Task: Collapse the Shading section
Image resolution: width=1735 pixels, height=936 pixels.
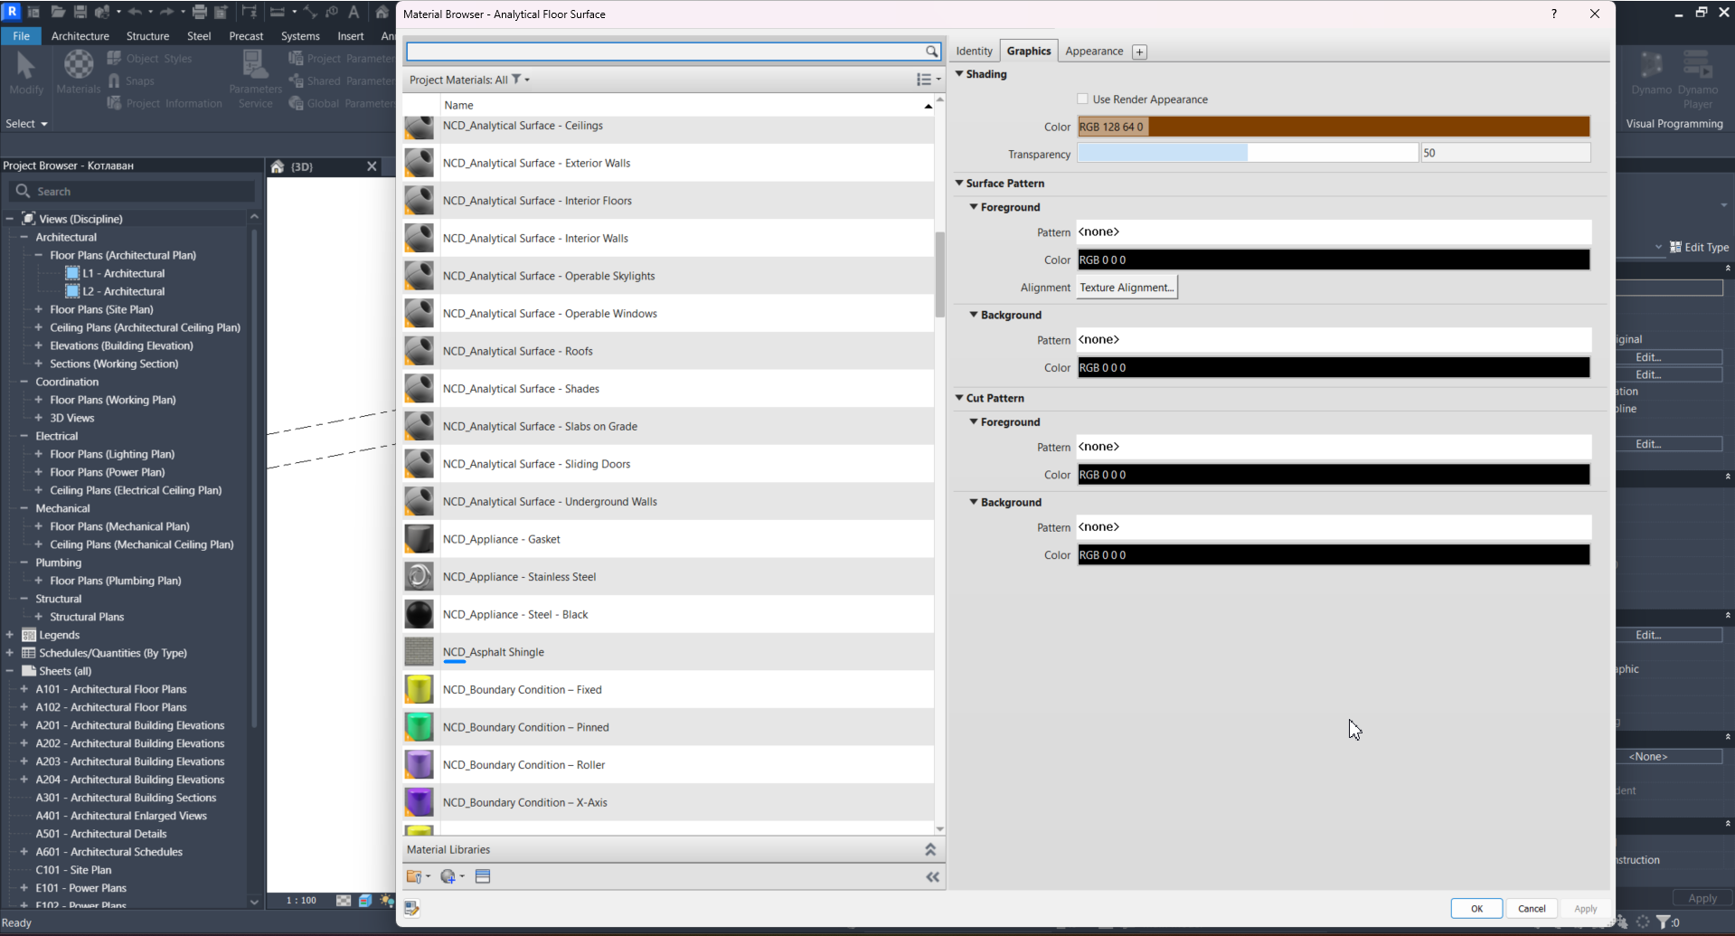Action: [x=959, y=74]
